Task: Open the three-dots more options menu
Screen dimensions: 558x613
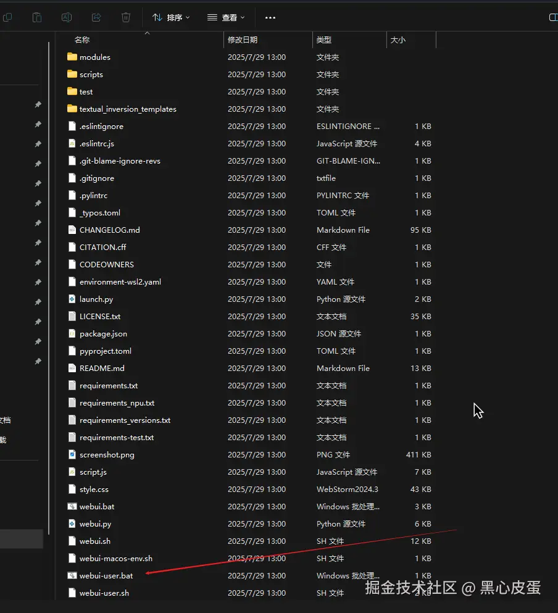Action: coord(270,17)
